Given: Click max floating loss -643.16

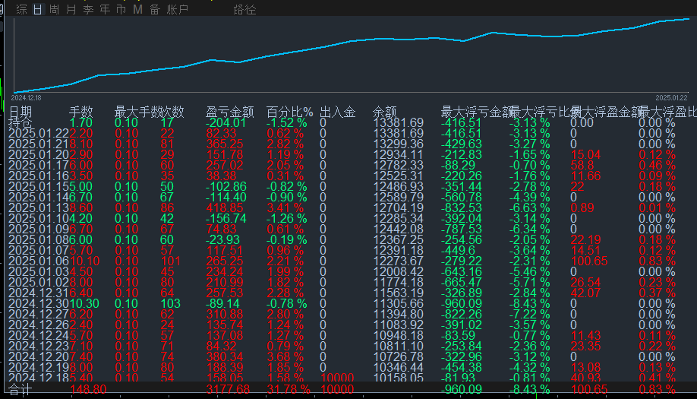Looking at the screenshot, I should [462, 272].
